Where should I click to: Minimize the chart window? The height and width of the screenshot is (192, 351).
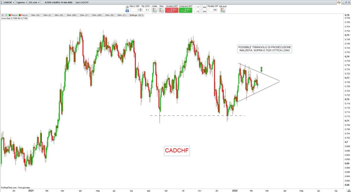tap(343, 2)
